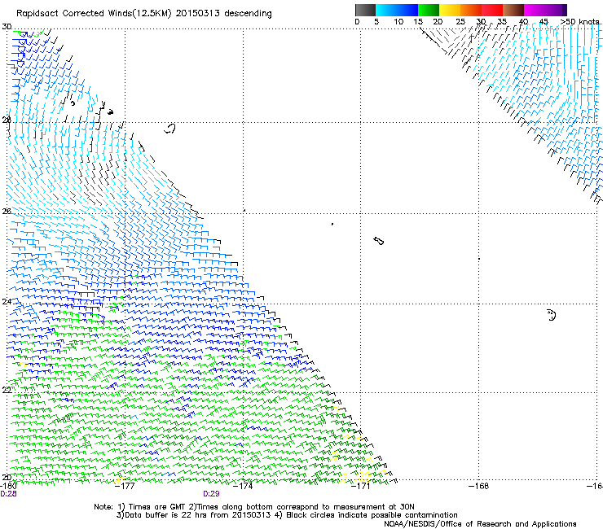Click the island outline just east of -177 near 28N

(170, 129)
